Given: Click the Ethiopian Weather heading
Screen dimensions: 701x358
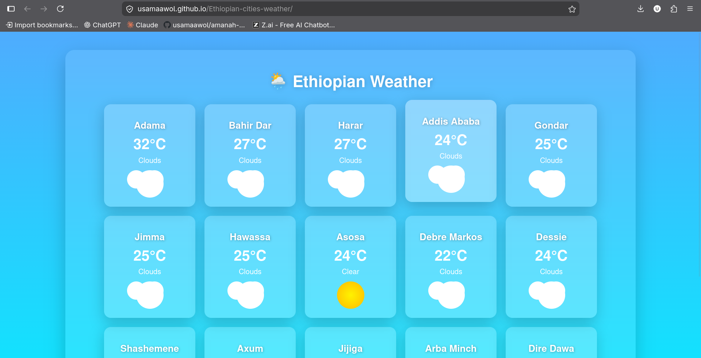Looking at the screenshot, I should coord(363,82).
